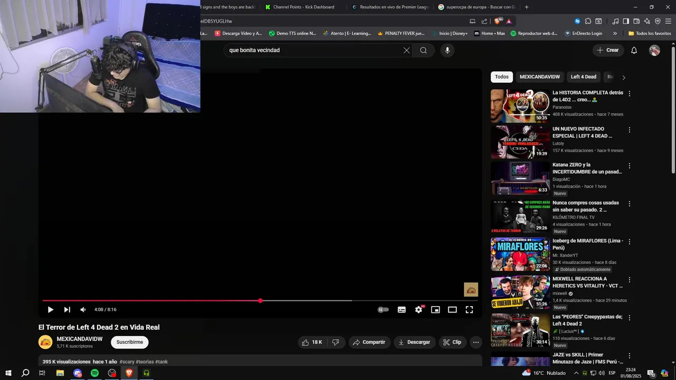Select the Todos filter chip
676x380 pixels.
pos(502,77)
